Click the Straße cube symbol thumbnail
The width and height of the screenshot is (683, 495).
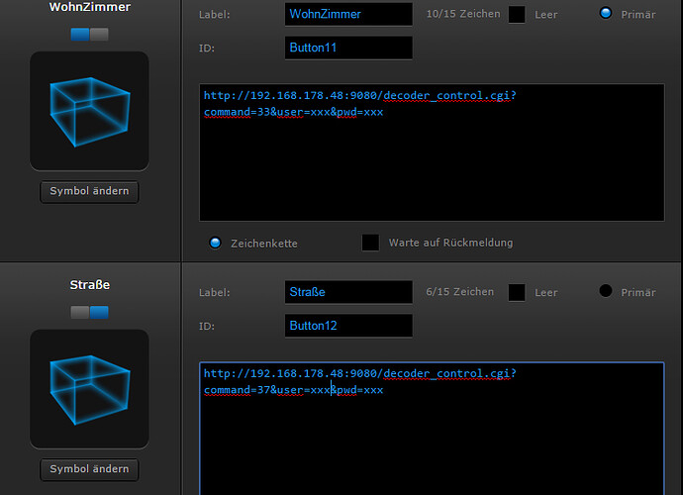89,389
